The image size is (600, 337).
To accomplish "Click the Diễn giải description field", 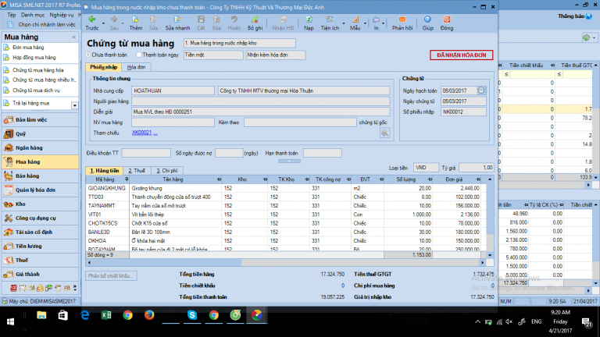I will click(x=261, y=112).
